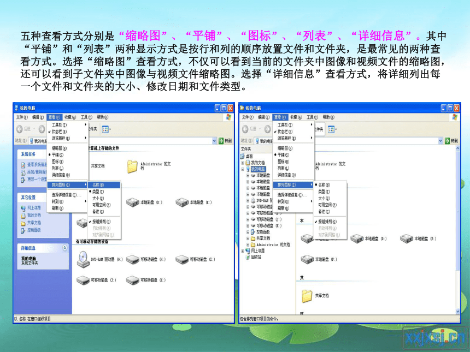Toggle the checked 状态栏 item in the left window's menu
470x352 pixels.
tap(68, 132)
